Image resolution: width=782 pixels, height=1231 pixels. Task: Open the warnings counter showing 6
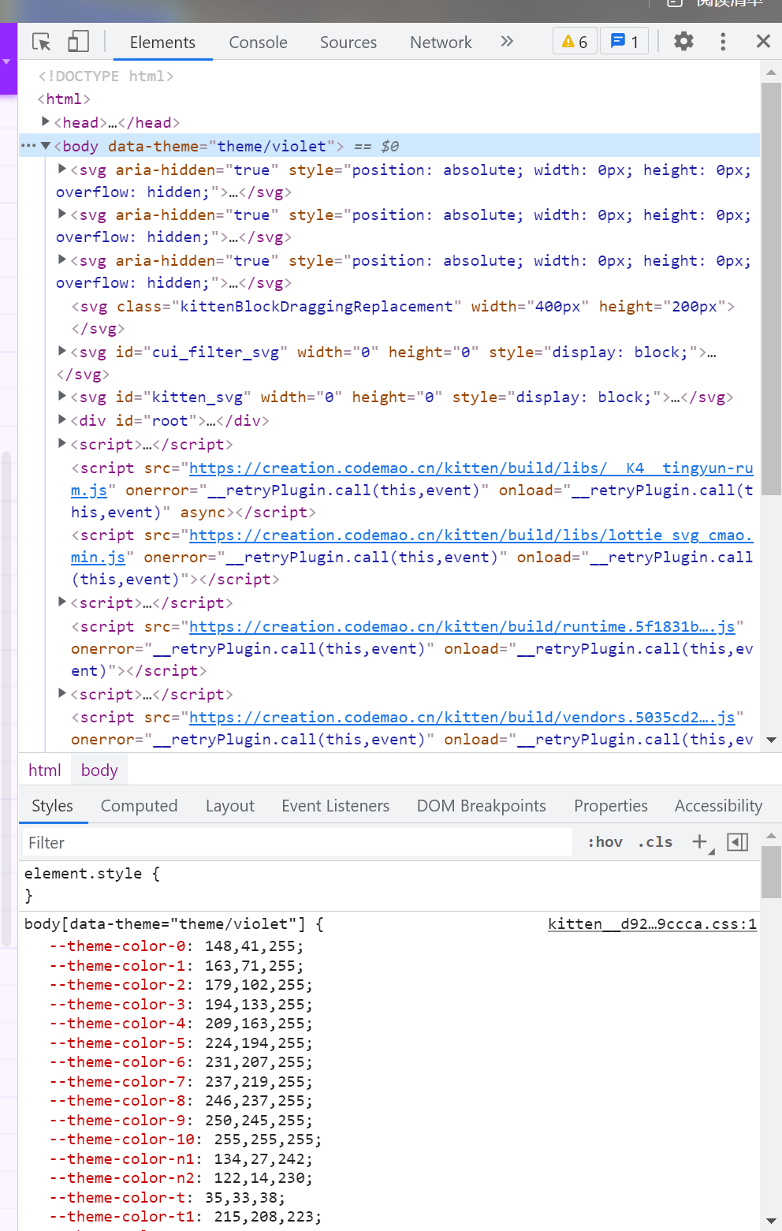click(x=575, y=42)
